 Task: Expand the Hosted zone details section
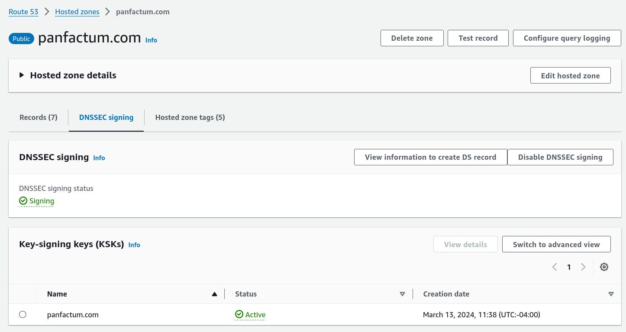coord(22,75)
